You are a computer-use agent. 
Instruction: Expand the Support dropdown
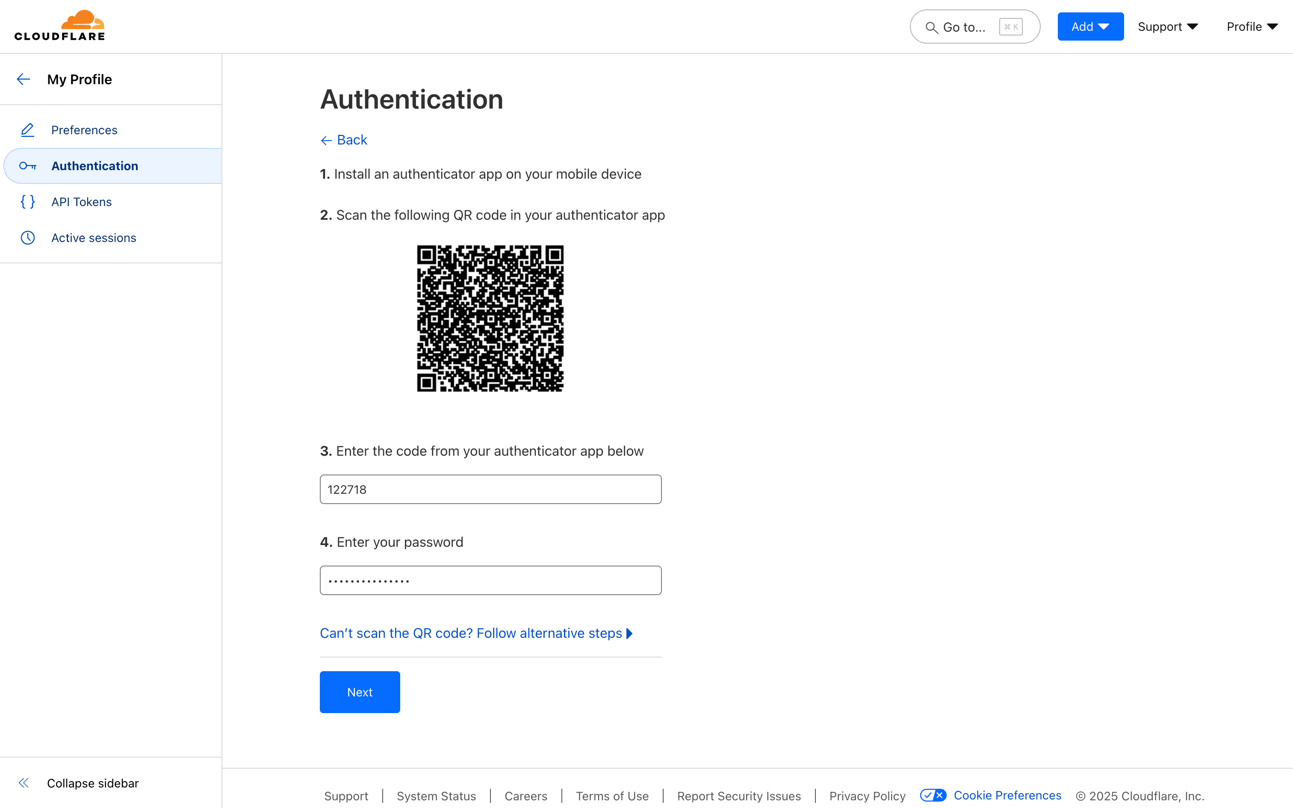(x=1168, y=26)
